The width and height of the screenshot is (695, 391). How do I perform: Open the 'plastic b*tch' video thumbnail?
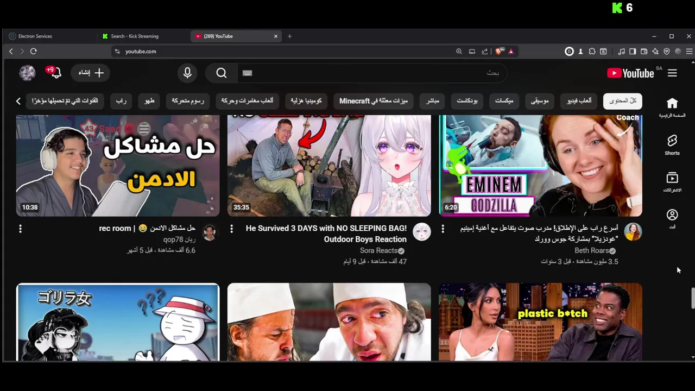[x=540, y=322]
